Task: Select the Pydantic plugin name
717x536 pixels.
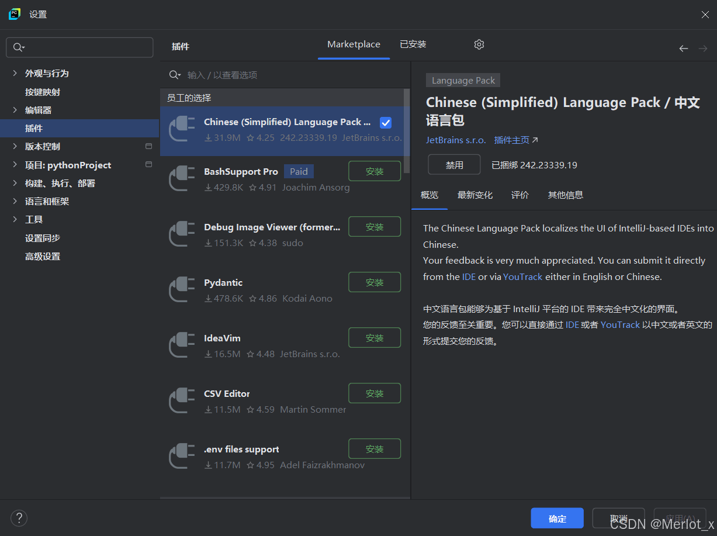Action: tap(223, 282)
